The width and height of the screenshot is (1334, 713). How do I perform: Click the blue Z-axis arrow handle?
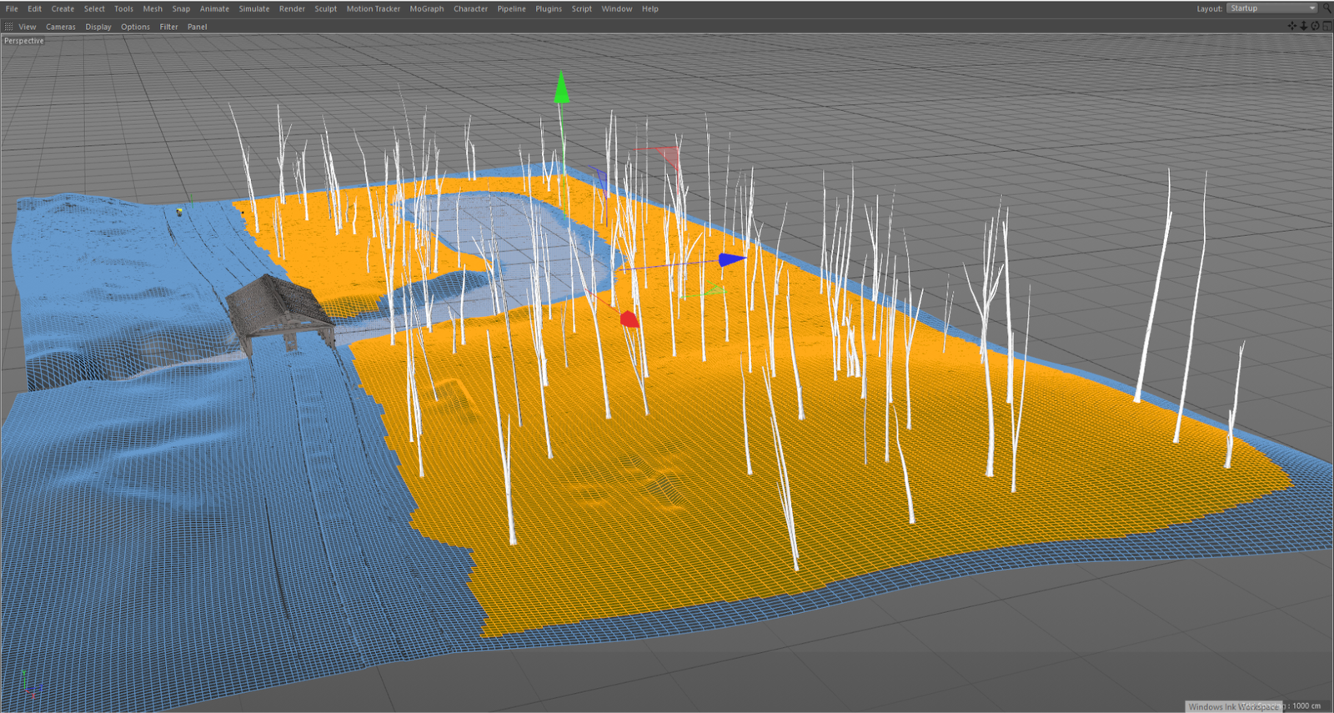coord(731,260)
